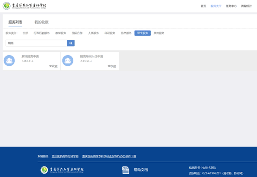Switch to the 我的收藏 tab

(x=41, y=22)
